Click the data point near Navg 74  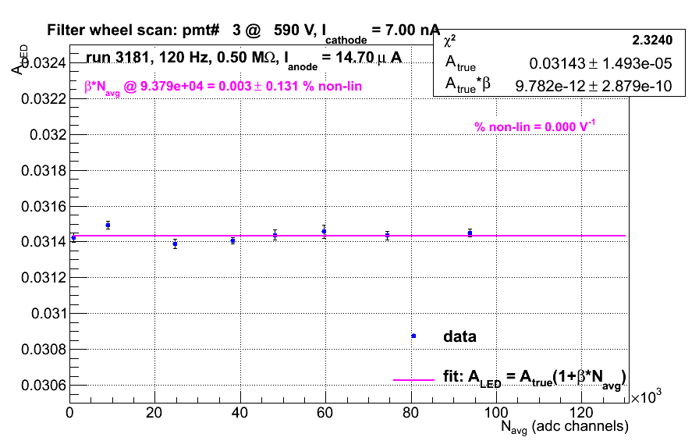click(388, 236)
